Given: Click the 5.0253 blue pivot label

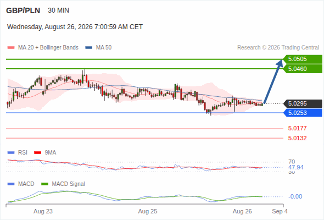Looking at the screenshot, I should click(303, 113).
